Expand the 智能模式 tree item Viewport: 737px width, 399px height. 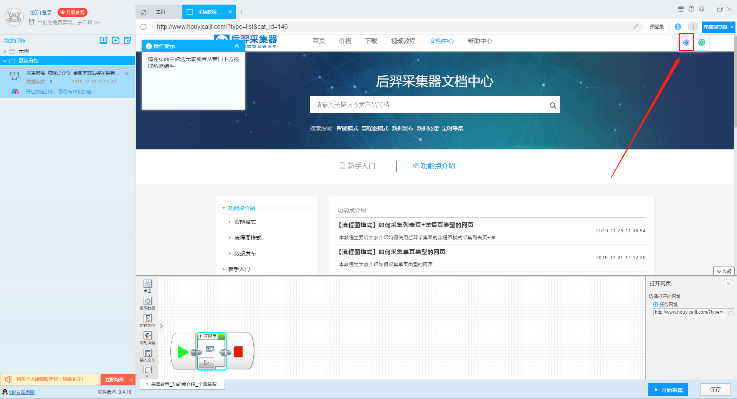click(230, 222)
